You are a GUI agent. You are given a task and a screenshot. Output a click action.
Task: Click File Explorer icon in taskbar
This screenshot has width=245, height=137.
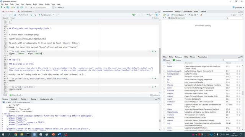22,134
